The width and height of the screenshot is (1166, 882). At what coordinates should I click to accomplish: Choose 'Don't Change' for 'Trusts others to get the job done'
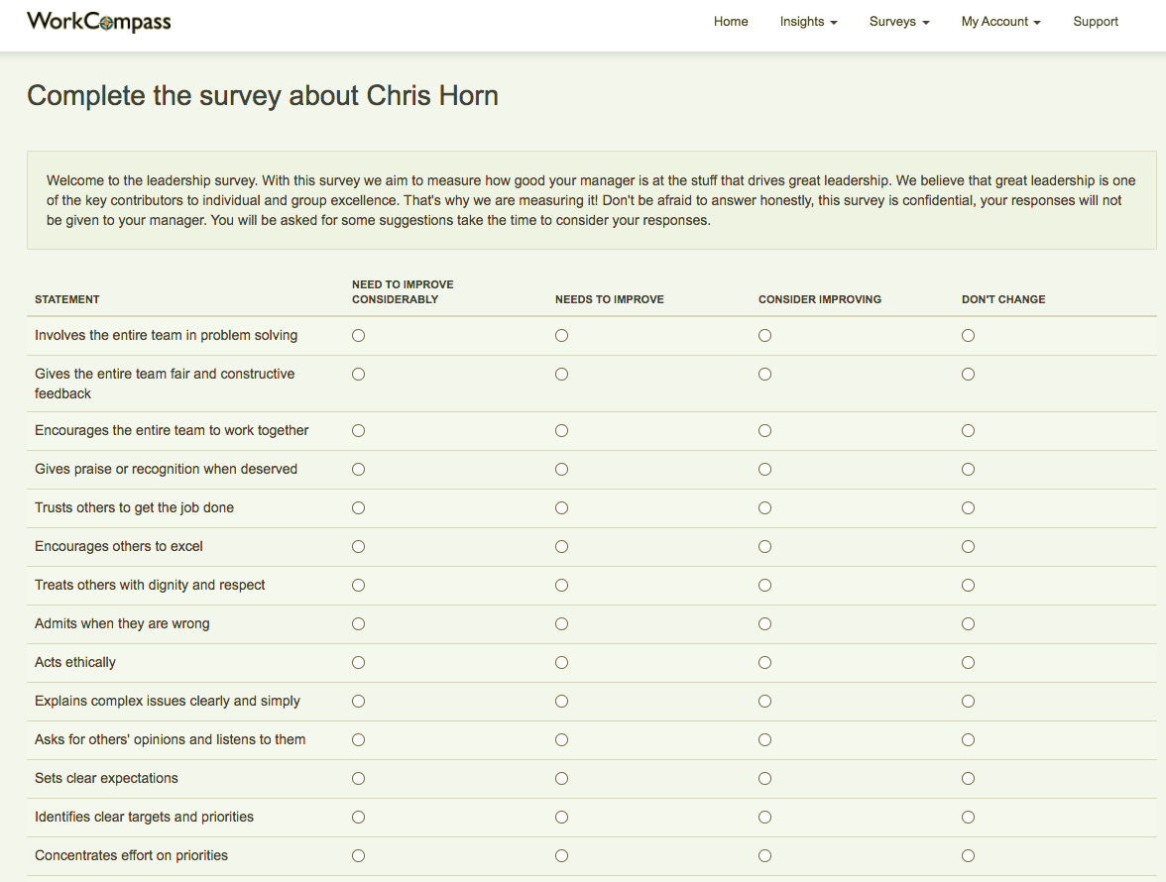coord(968,507)
